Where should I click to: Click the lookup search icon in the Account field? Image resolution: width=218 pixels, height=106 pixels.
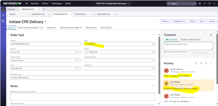pos(79,52)
